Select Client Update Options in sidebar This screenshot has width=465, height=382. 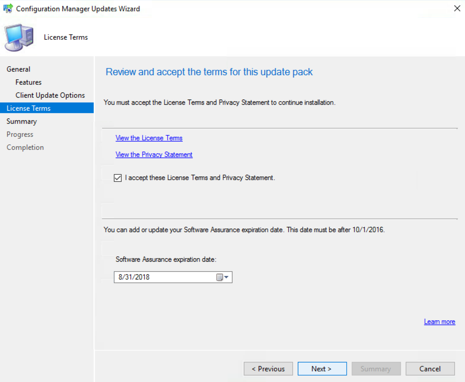50,95
